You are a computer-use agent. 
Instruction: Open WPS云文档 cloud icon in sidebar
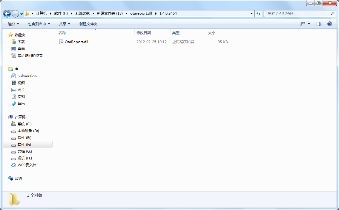(14, 165)
